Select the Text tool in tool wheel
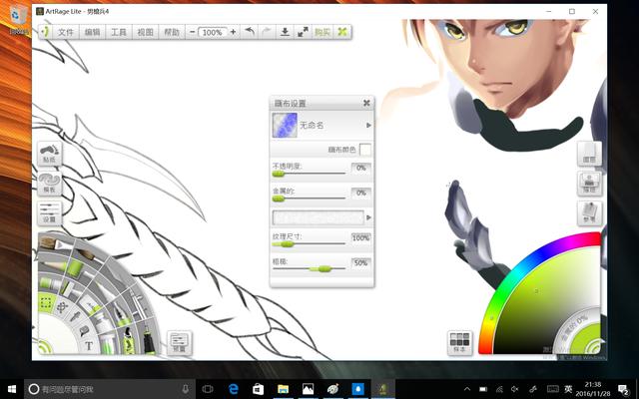 88,346
